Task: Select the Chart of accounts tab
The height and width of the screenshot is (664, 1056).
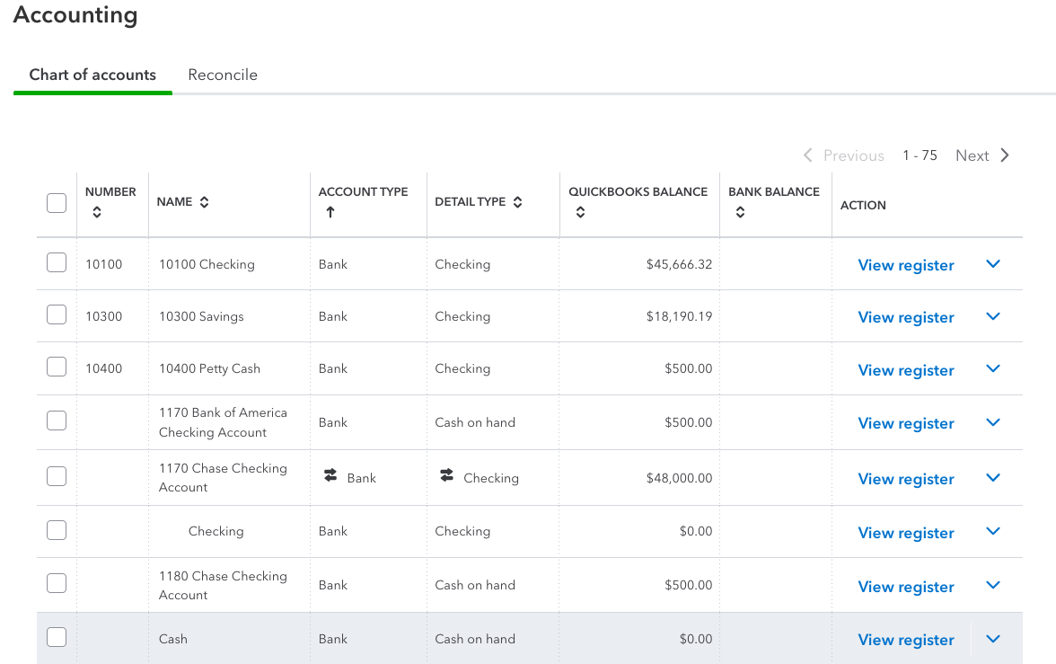Action: point(92,75)
